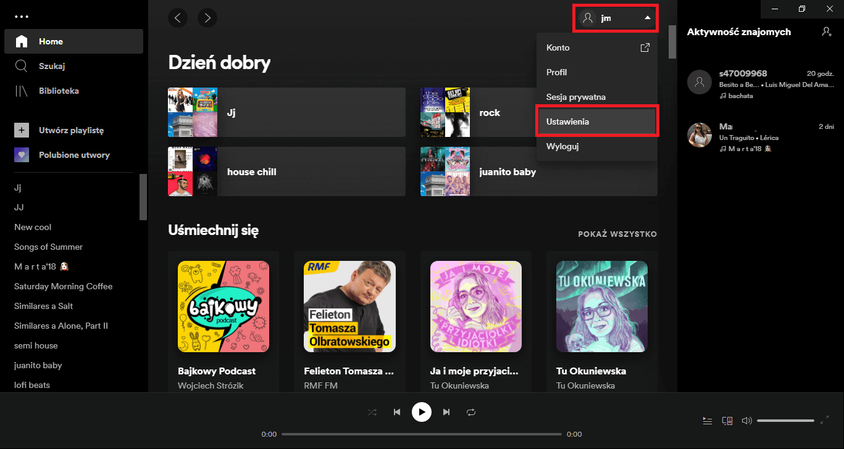Click bachata playlist link
844x449 pixels.
pyautogui.click(x=740, y=96)
